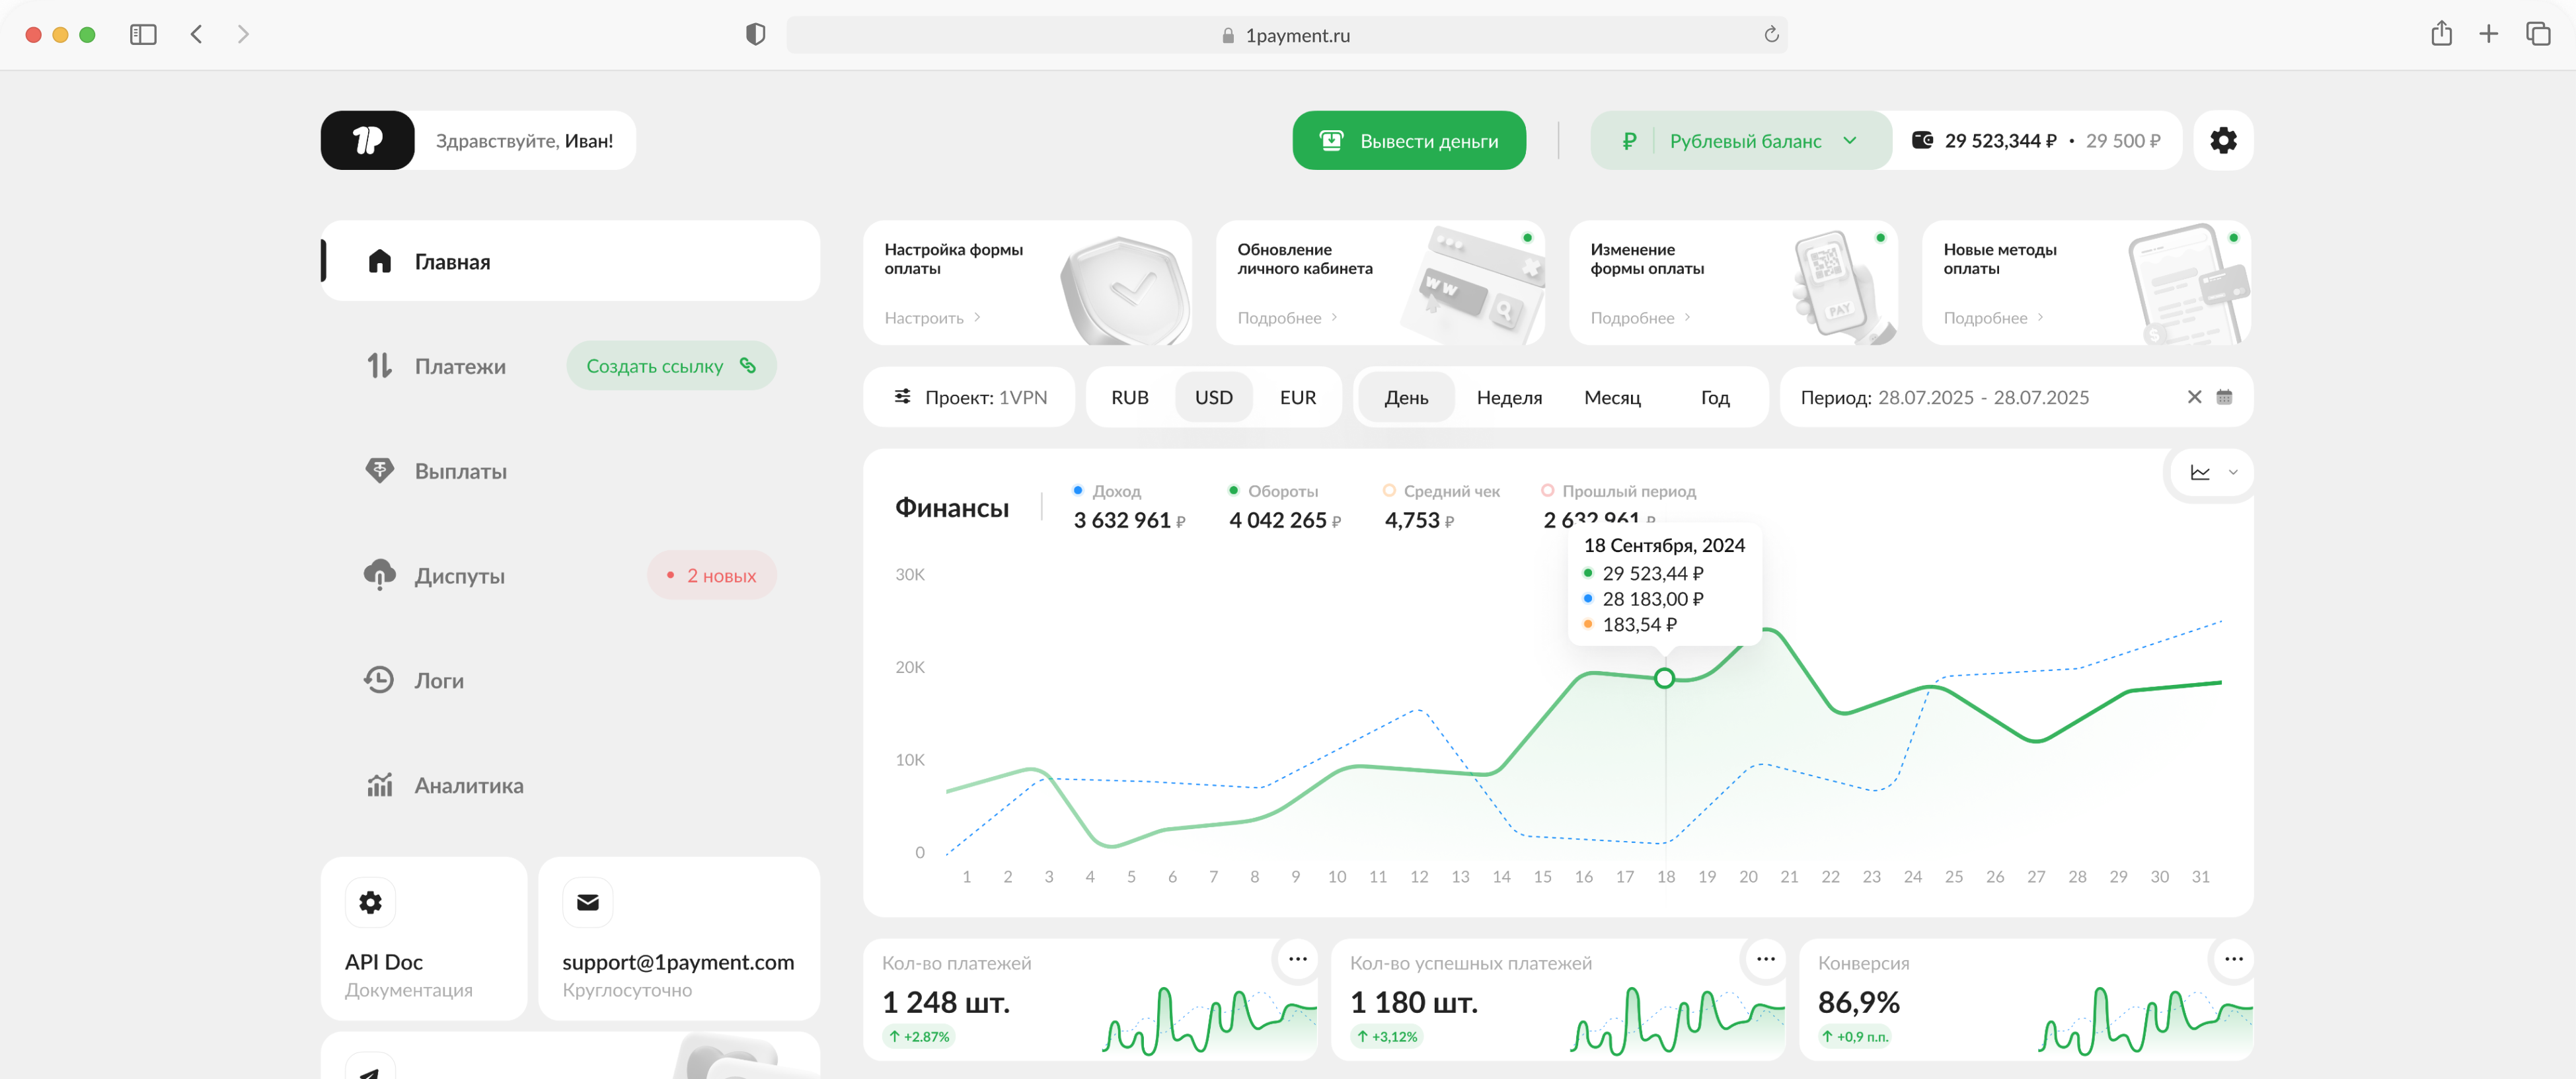
Task: Select USD currency toggle
Action: (x=1213, y=397)
